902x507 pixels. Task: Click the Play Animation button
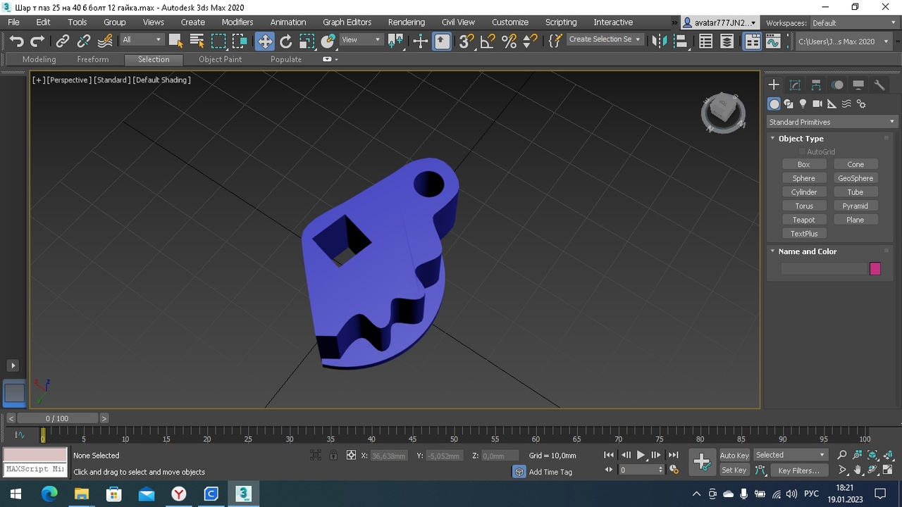click(x=641, y=456)
